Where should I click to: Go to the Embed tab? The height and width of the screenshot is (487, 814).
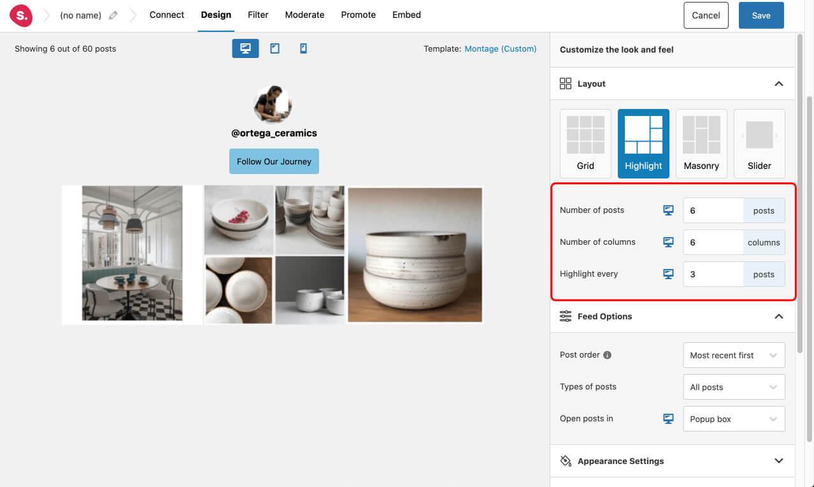coord(406,15)
